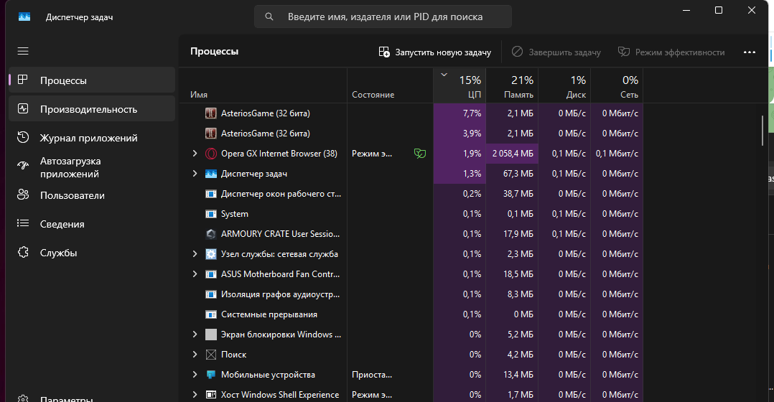
Task: Expand the Узел службы: сетевая служба group
Action: 195,254
